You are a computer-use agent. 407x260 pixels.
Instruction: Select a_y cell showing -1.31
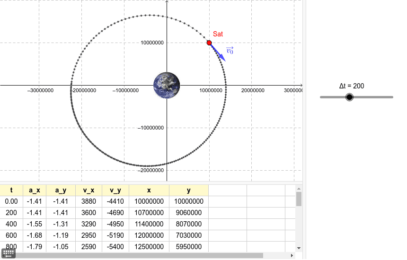tap(61, 224)
